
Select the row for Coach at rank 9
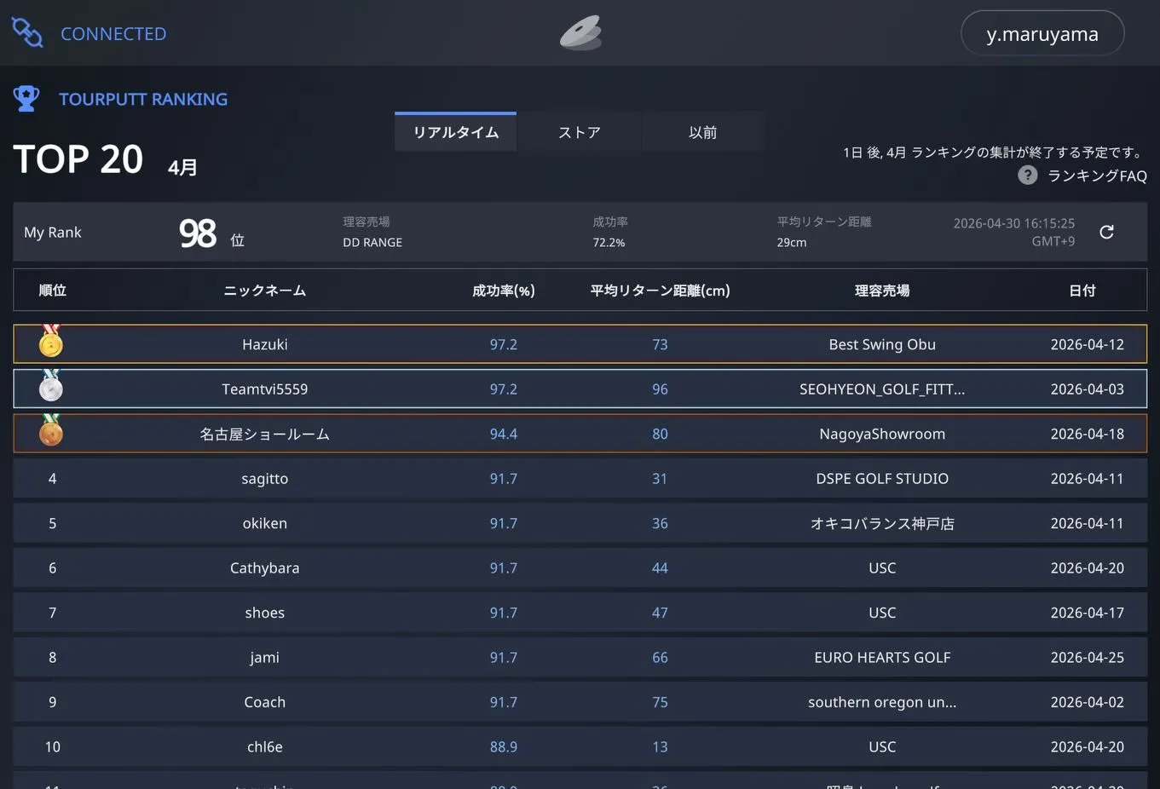(580, 701)
